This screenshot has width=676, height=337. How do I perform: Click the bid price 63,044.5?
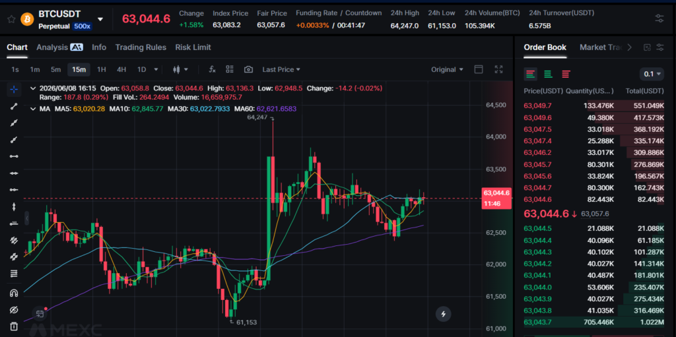(537, 228)
